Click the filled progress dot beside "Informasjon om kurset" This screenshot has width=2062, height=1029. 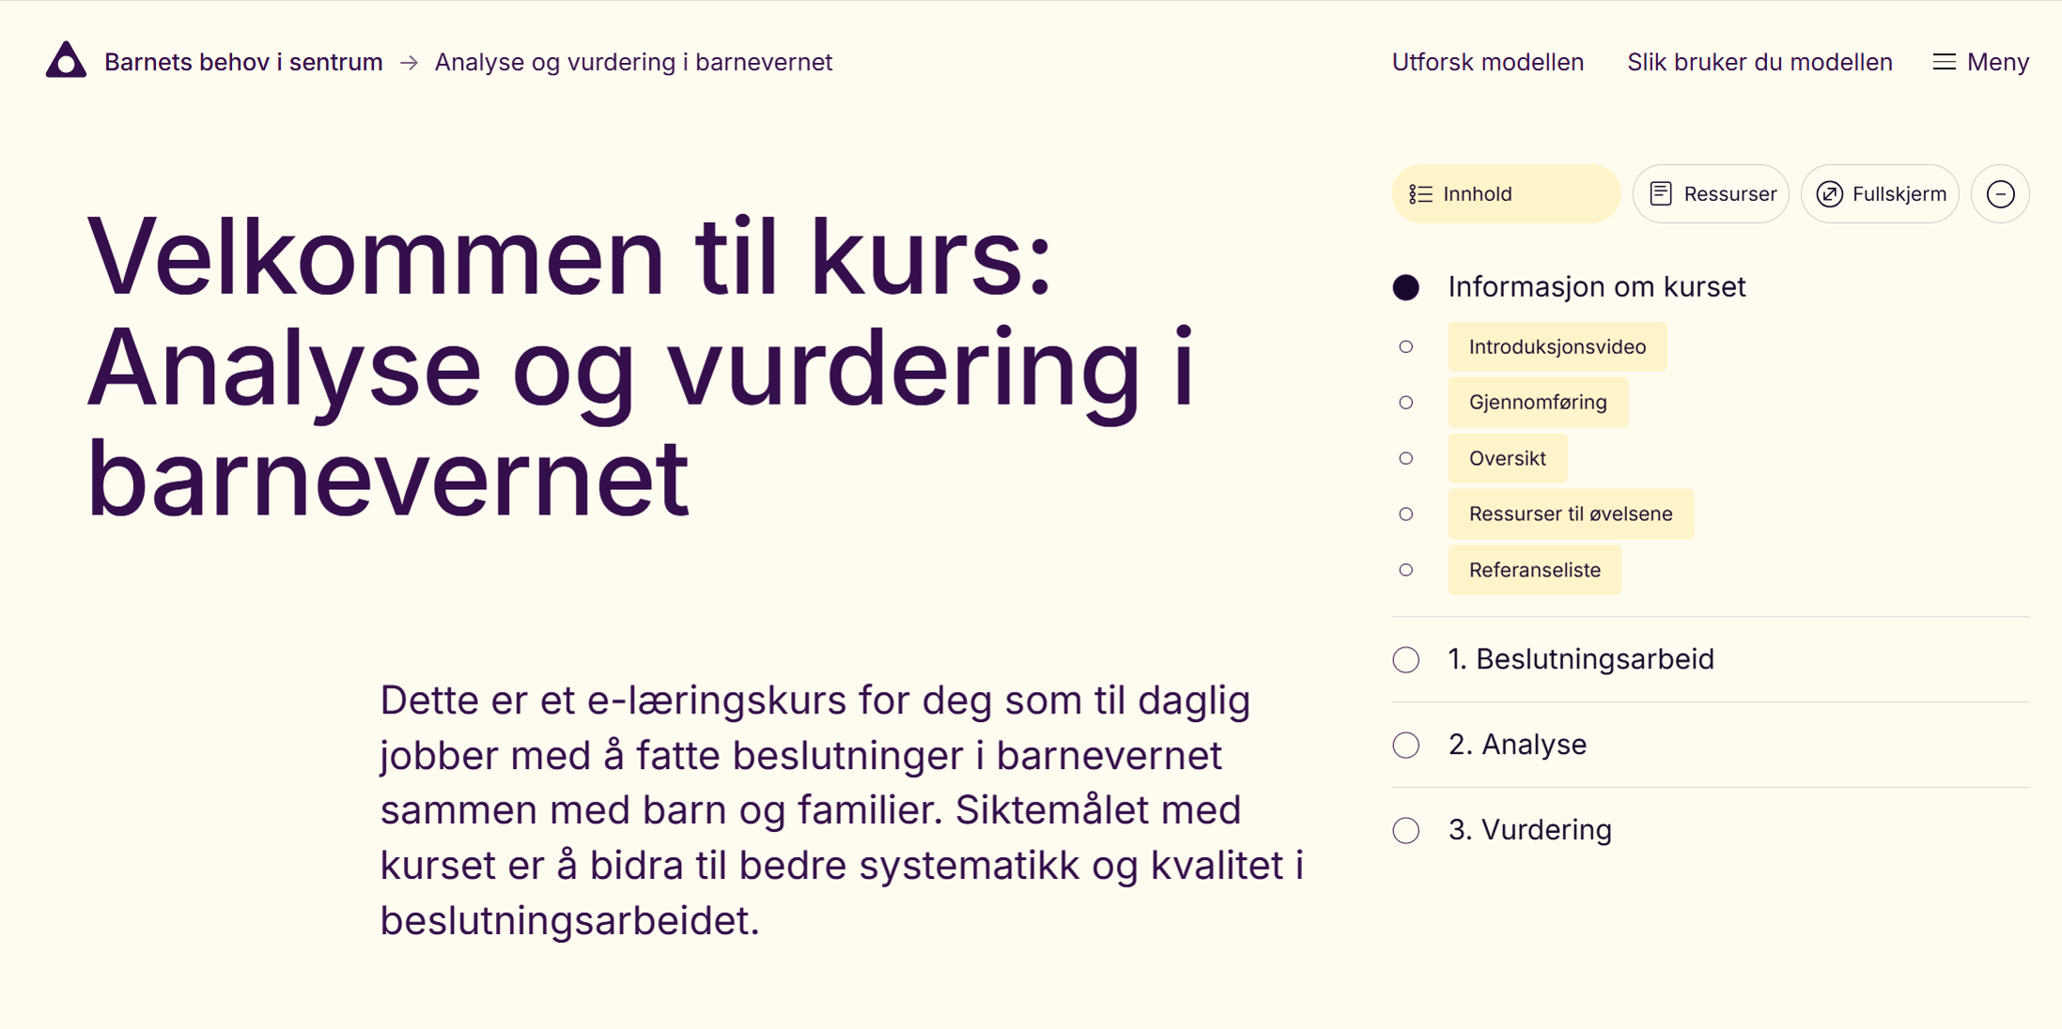click(x=1406, y=286)
